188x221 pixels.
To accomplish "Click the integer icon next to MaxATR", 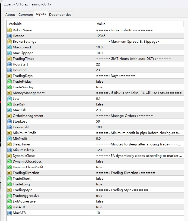I will pyautogui.click(x=9, y=213).
